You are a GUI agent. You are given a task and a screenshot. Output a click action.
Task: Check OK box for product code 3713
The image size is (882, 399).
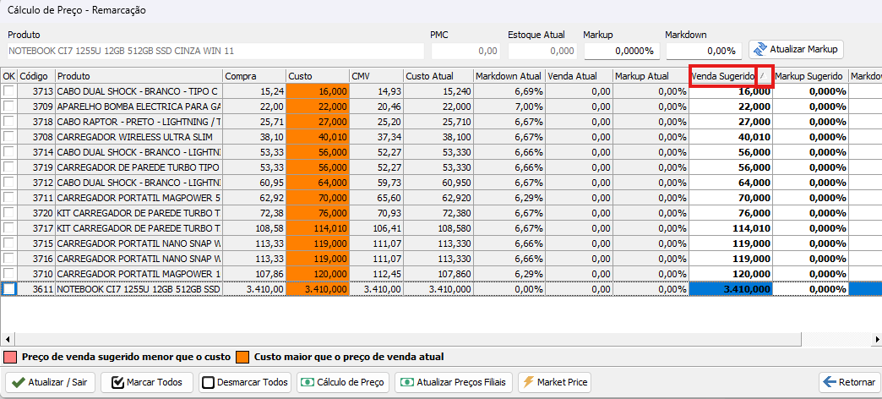coord(8,91)
